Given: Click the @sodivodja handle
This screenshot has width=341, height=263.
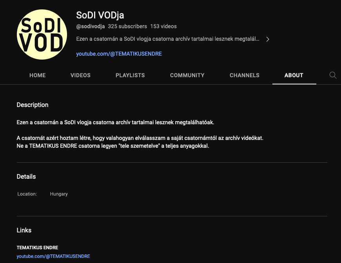Looking at the screenshot, I should [x=91, y=26].
